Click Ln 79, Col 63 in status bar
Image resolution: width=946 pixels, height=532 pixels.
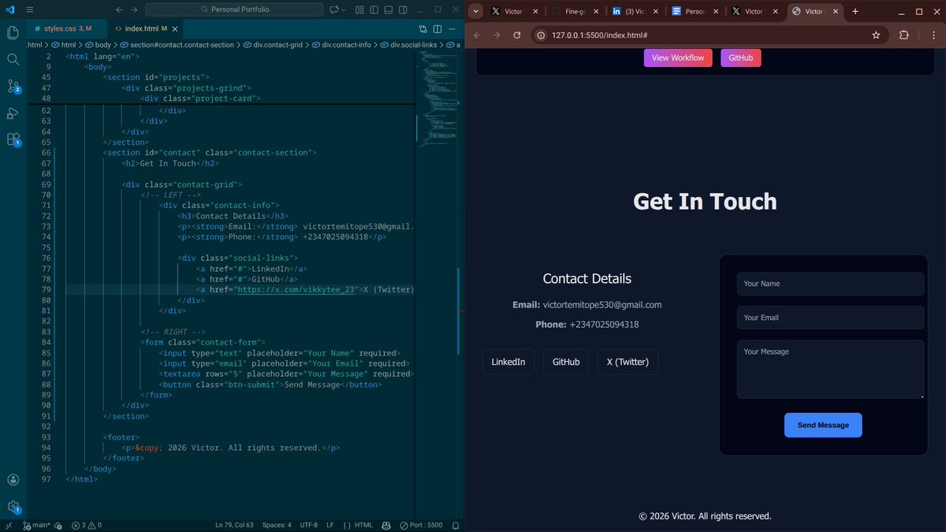pos(234,525)
